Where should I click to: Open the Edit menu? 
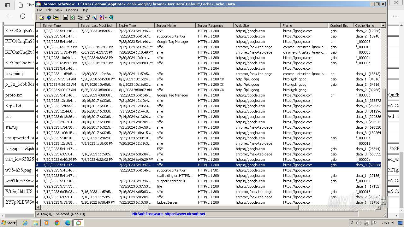(x=49, y=10)
